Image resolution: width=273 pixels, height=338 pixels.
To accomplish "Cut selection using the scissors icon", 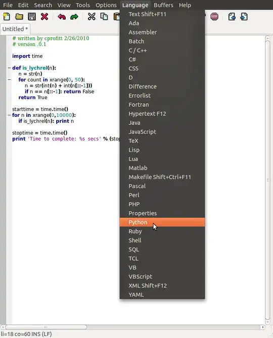I will click(x=92, y=17).
